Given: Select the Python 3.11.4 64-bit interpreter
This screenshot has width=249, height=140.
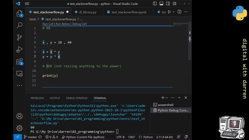Looking at the screenshot, I should (x=164, y=137).
